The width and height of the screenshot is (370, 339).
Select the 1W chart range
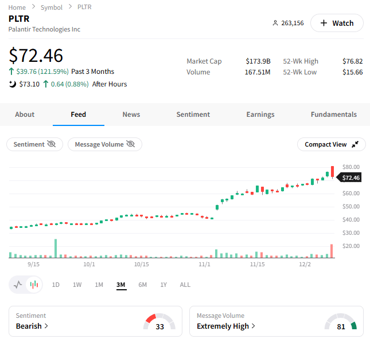[77, 285]
